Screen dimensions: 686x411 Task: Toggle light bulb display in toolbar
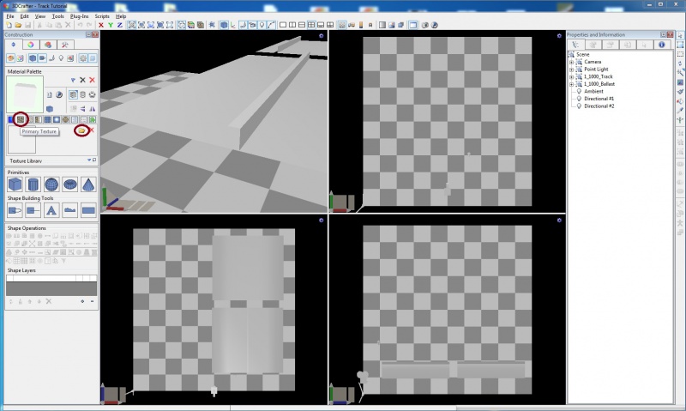[x=262, y=25]
